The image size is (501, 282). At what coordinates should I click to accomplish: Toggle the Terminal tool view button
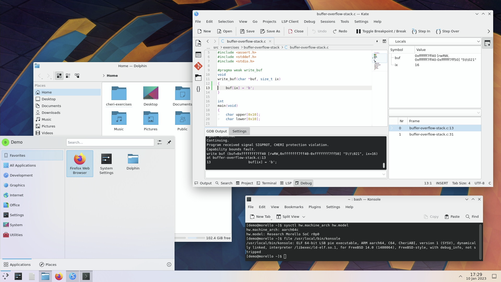(266, 183)
